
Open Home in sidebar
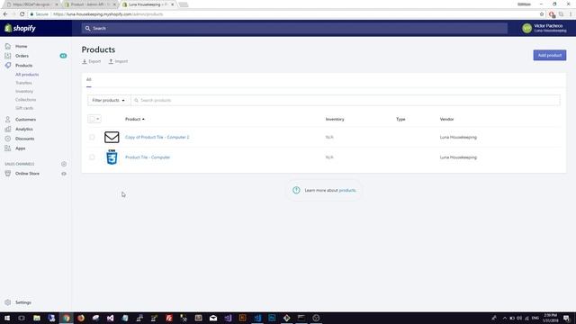(x=22, y=46)
